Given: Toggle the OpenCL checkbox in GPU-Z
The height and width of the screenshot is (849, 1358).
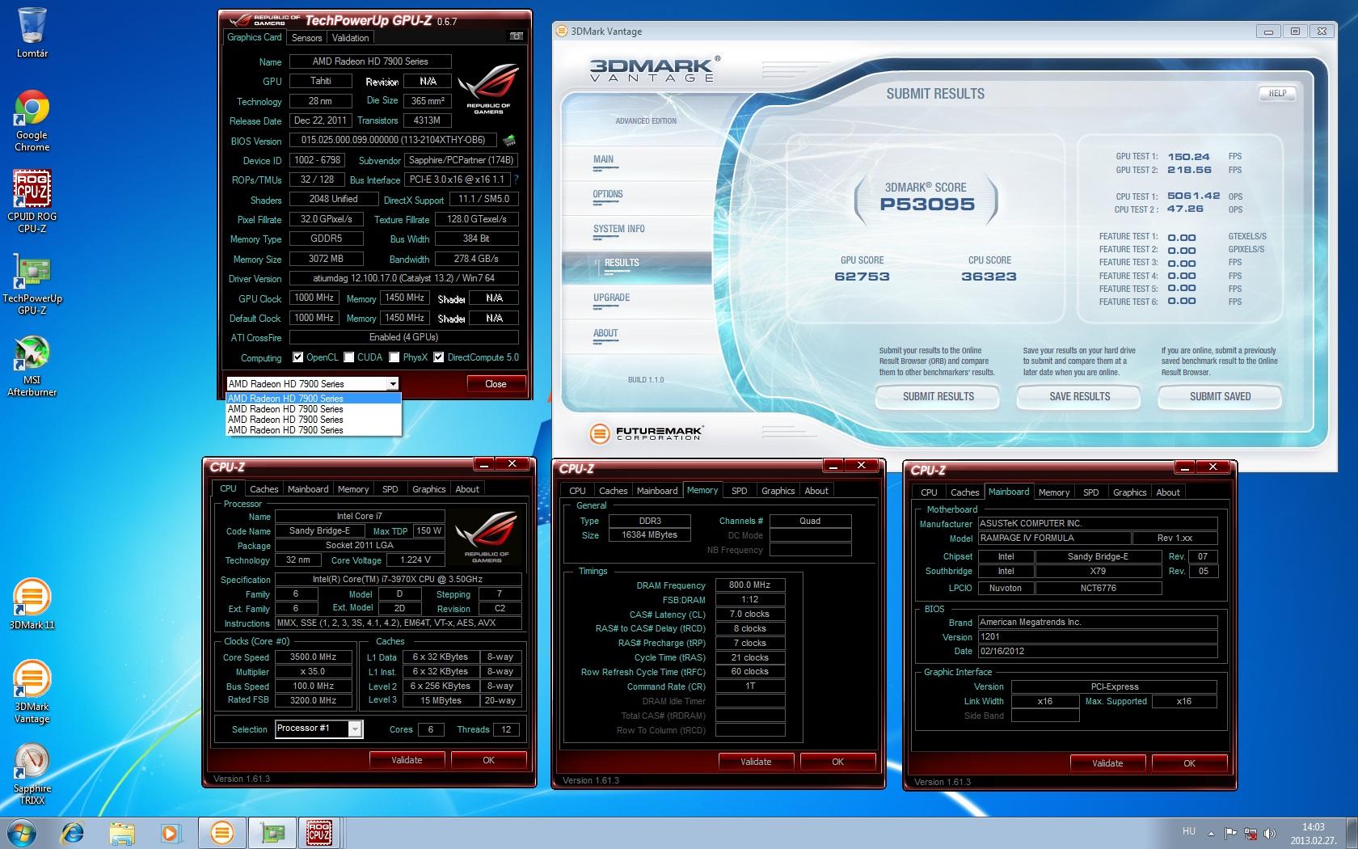Looking at the screenshot, I should [x=298, y=357].
